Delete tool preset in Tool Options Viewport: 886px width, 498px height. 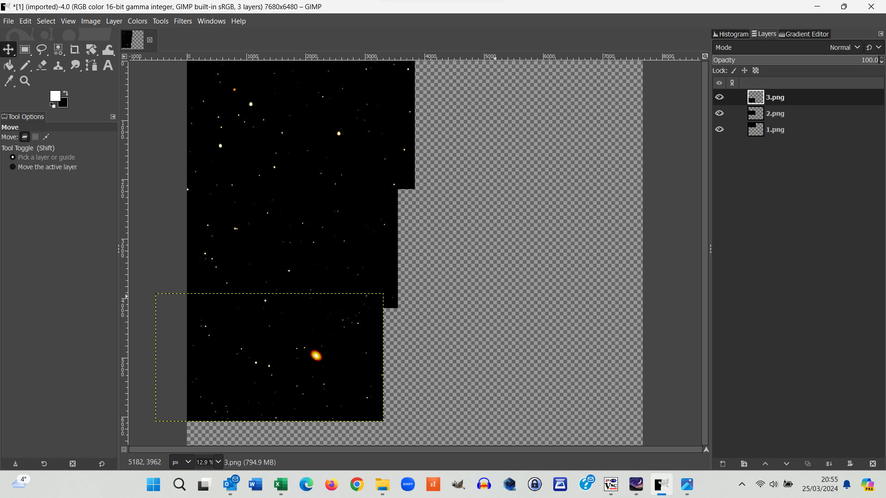point(72,464)
